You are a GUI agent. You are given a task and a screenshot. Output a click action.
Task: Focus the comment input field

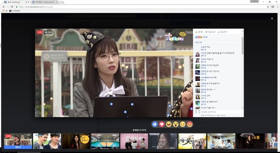pyautogui.click(x=221, y=112)
